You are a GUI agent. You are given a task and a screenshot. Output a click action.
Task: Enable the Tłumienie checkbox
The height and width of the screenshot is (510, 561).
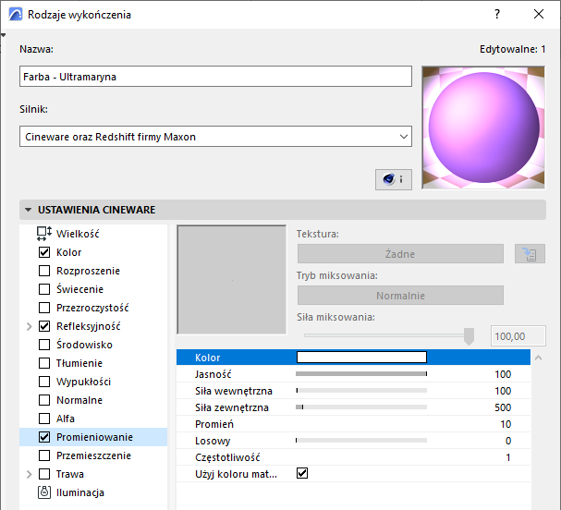[x=44, y=363]
